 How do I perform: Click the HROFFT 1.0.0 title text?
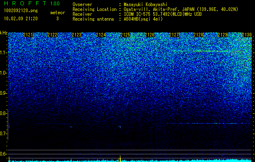tap(32, 3)
